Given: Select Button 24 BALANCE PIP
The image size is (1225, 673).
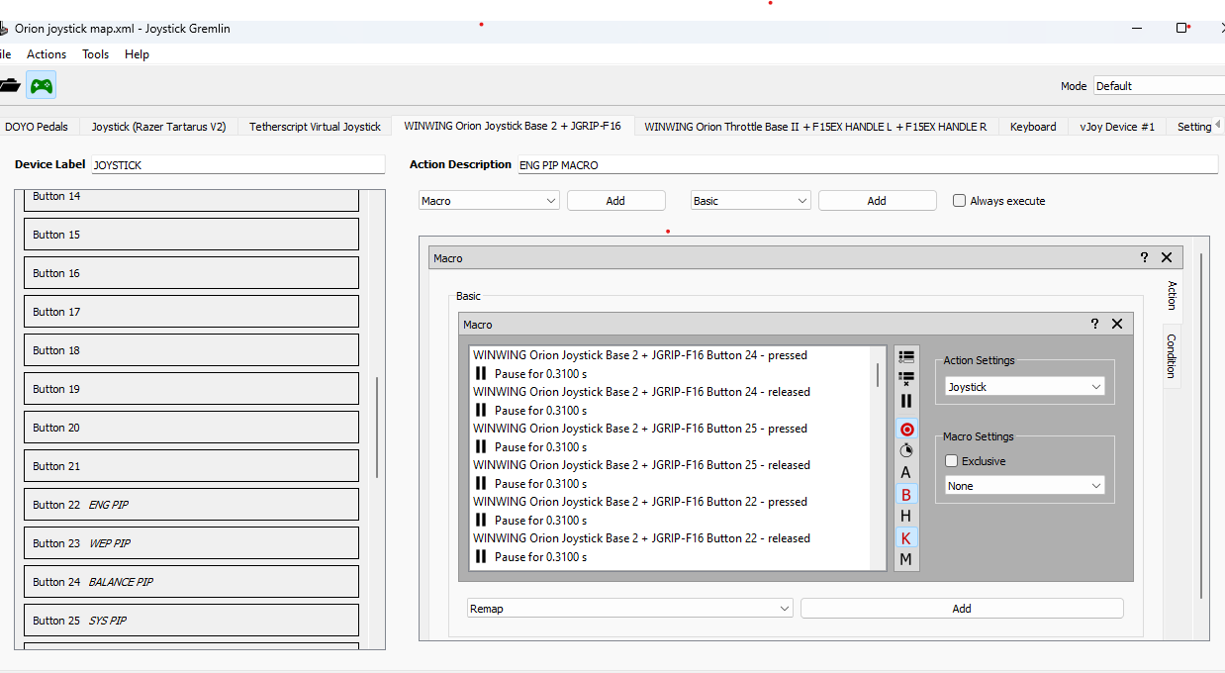Looking at the screenshot, I should [x=191, y=582].
